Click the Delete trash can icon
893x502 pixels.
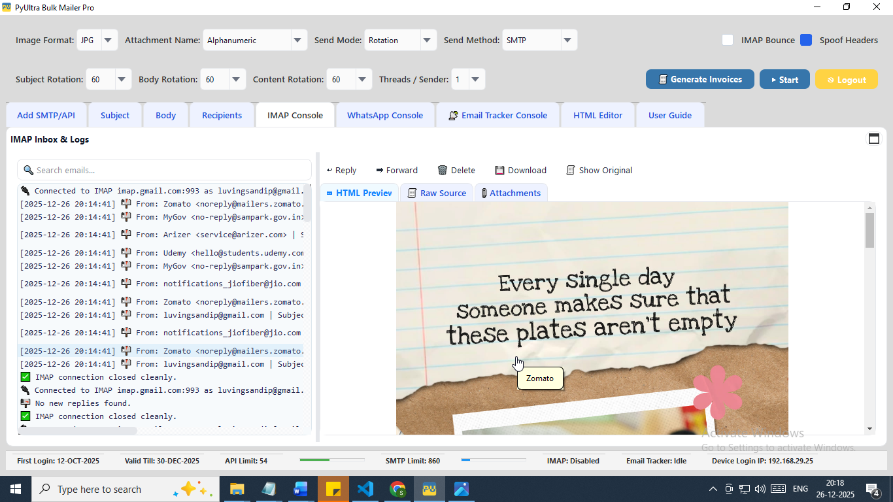(x=443, y=170)
